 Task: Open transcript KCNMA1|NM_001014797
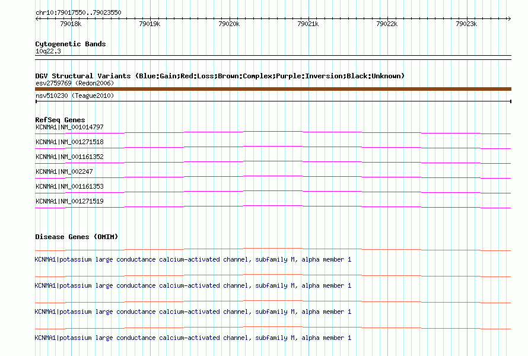coord(69,127)
